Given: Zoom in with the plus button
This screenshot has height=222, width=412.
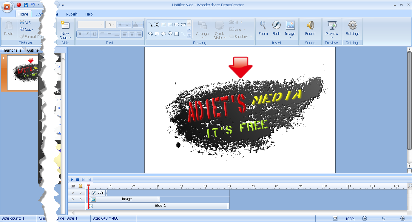Looking at the screenshot, I should pyautogui.click(x=403, y=218).
